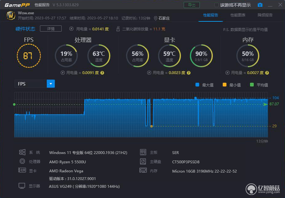
Task: Tick the 该游戏不再显示 checkbox
Action: [x=216, y=5]
